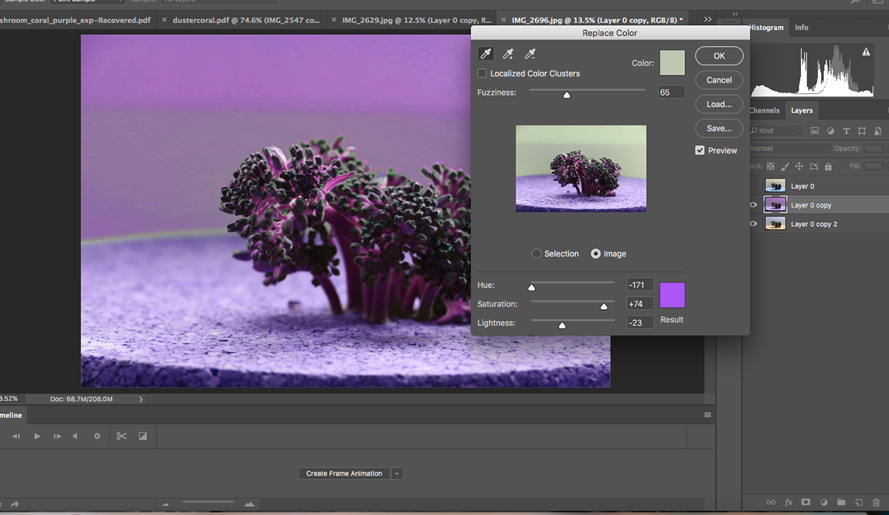
Task: Switch to the Channels panel tab
Action: pos(765,110)
